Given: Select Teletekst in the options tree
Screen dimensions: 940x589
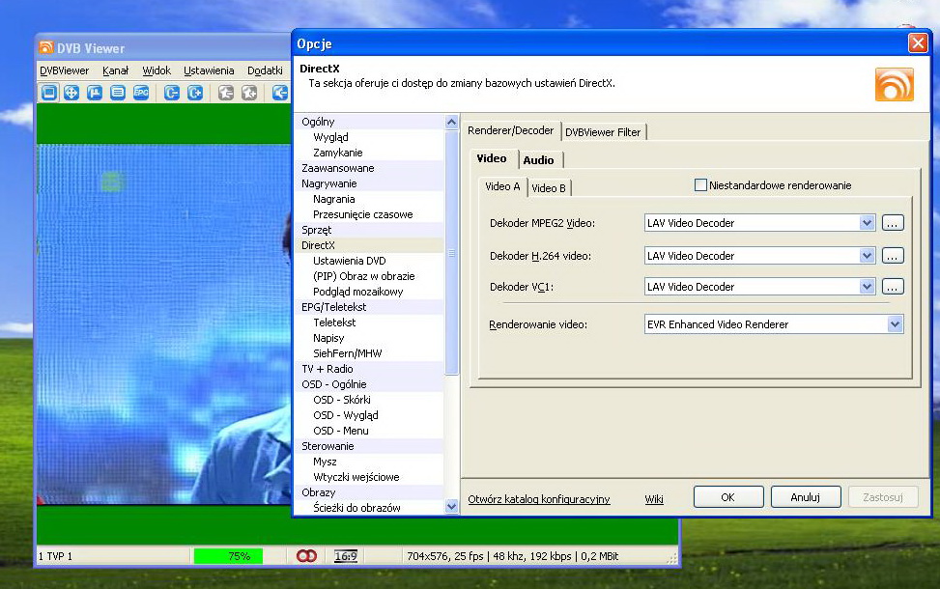Looking at the screenshot, I should (334, 323).
